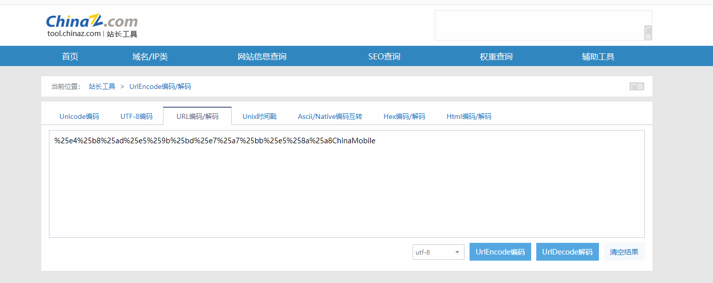The image size is (713, 283).
Task: Select the SEO查询 navigation item
Action: [x=385, y=56]
